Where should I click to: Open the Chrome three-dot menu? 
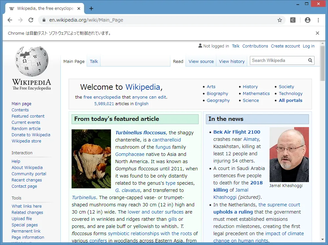tap(318, 20)
